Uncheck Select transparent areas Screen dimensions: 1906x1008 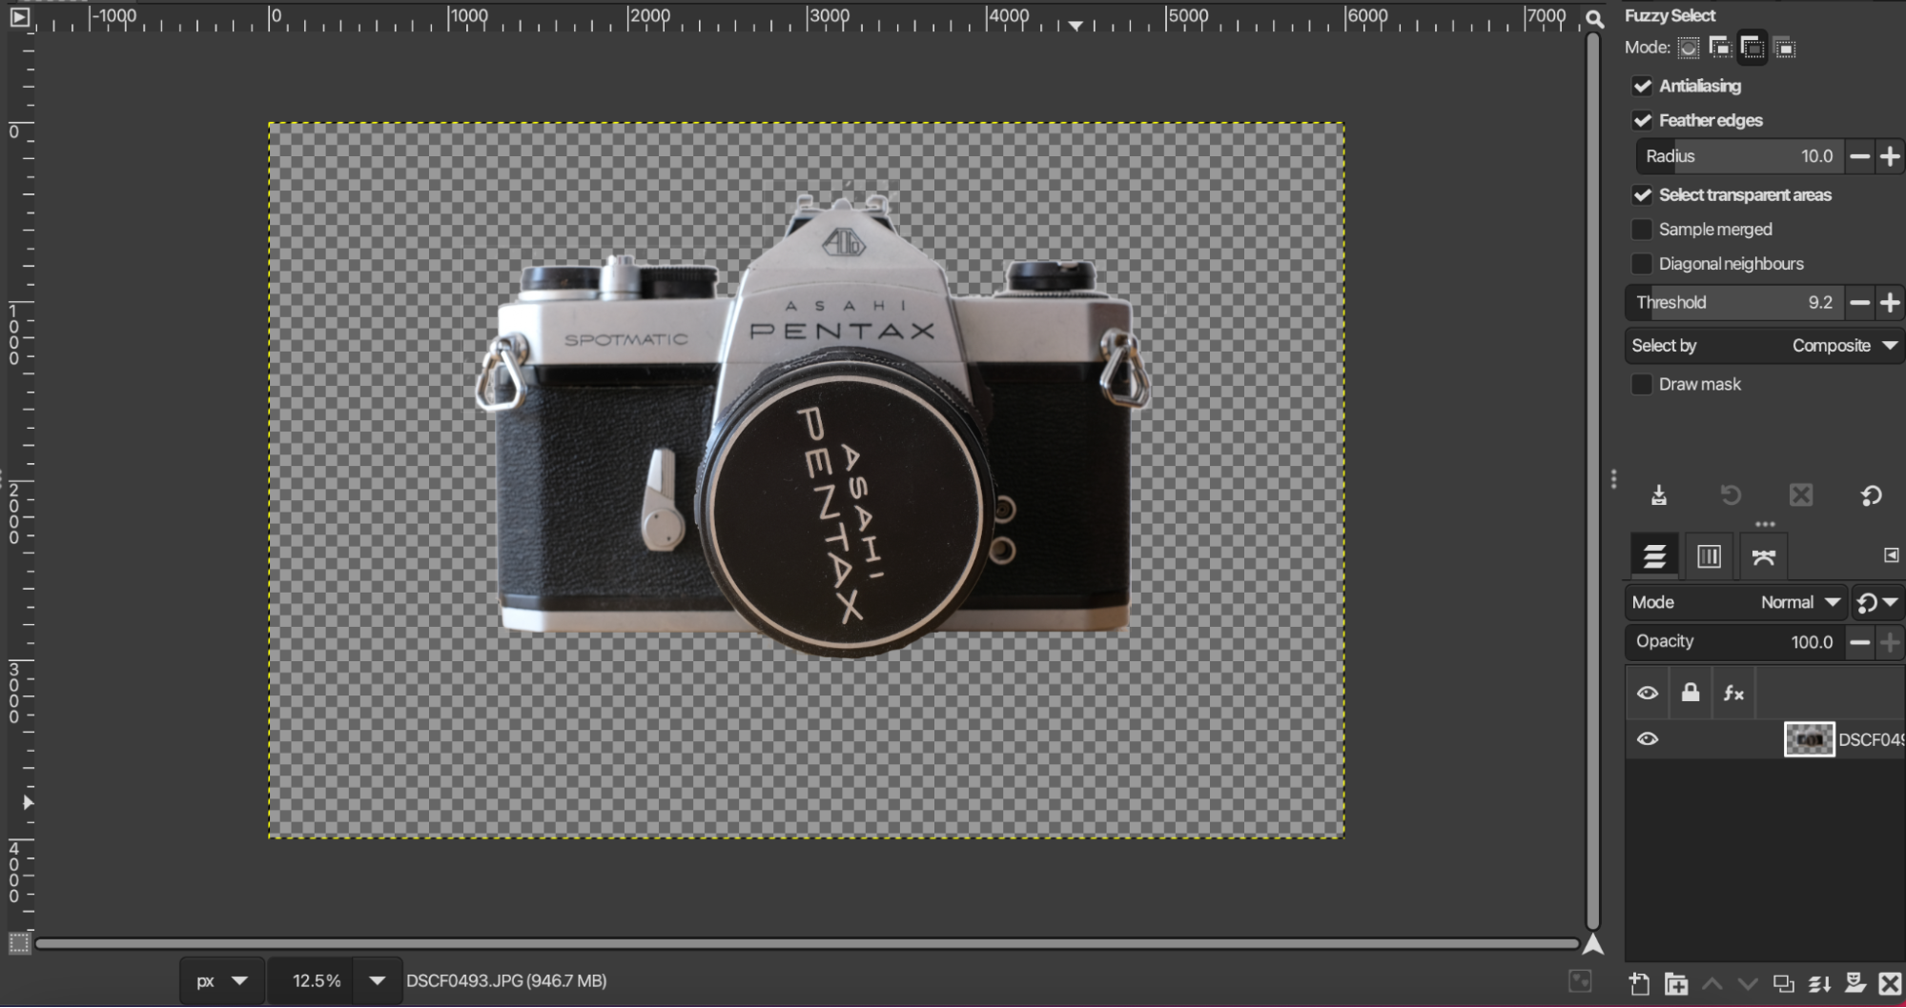pos(1642,195)
